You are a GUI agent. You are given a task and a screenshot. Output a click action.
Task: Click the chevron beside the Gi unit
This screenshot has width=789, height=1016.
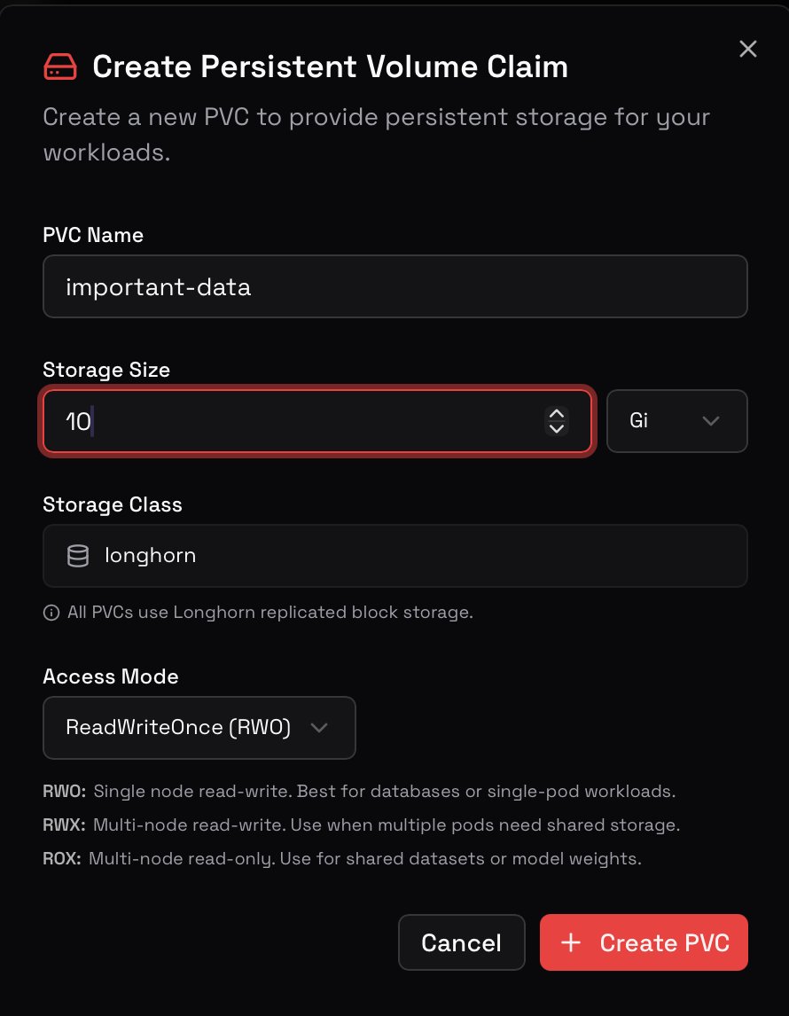pyautogui.click(x=711, y=421)
